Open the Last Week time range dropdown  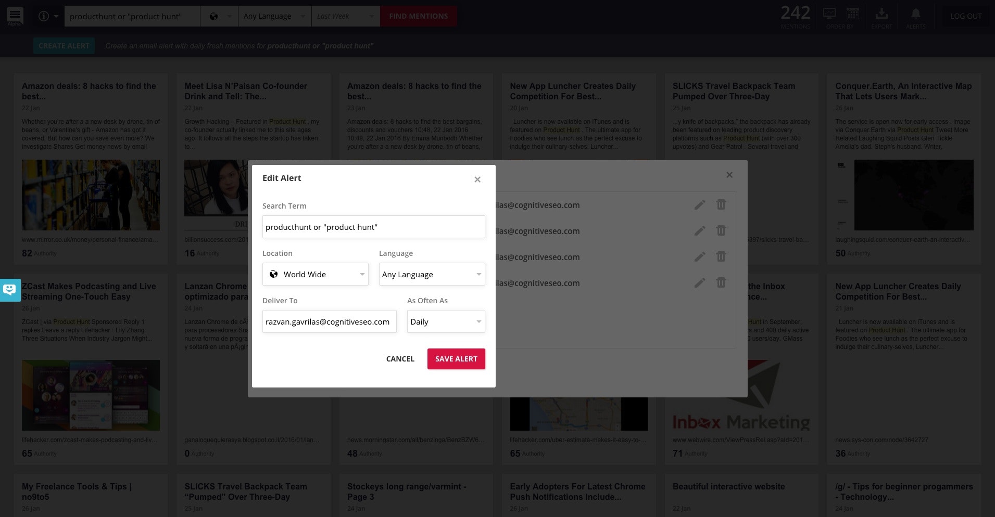click(346, 16)
